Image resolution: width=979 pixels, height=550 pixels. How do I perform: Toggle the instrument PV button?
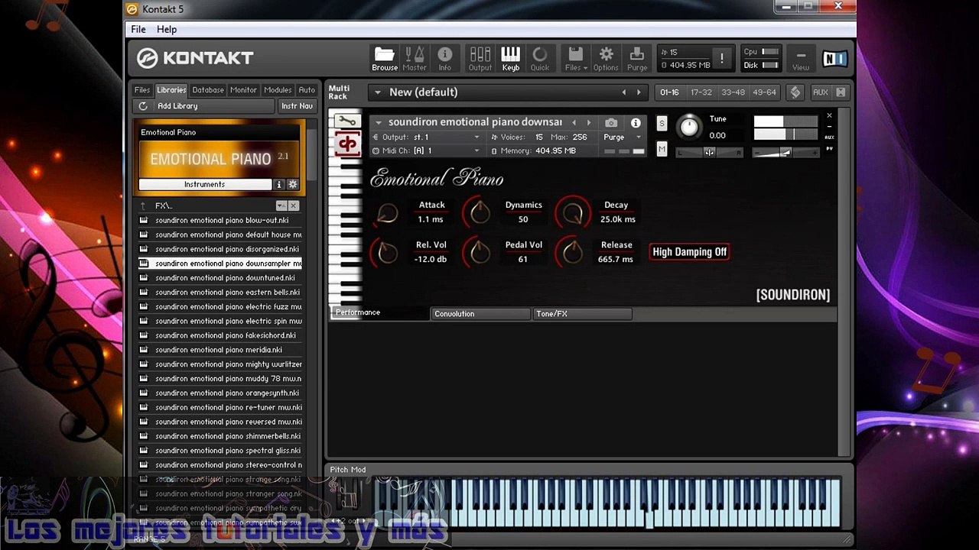[829, 148]
